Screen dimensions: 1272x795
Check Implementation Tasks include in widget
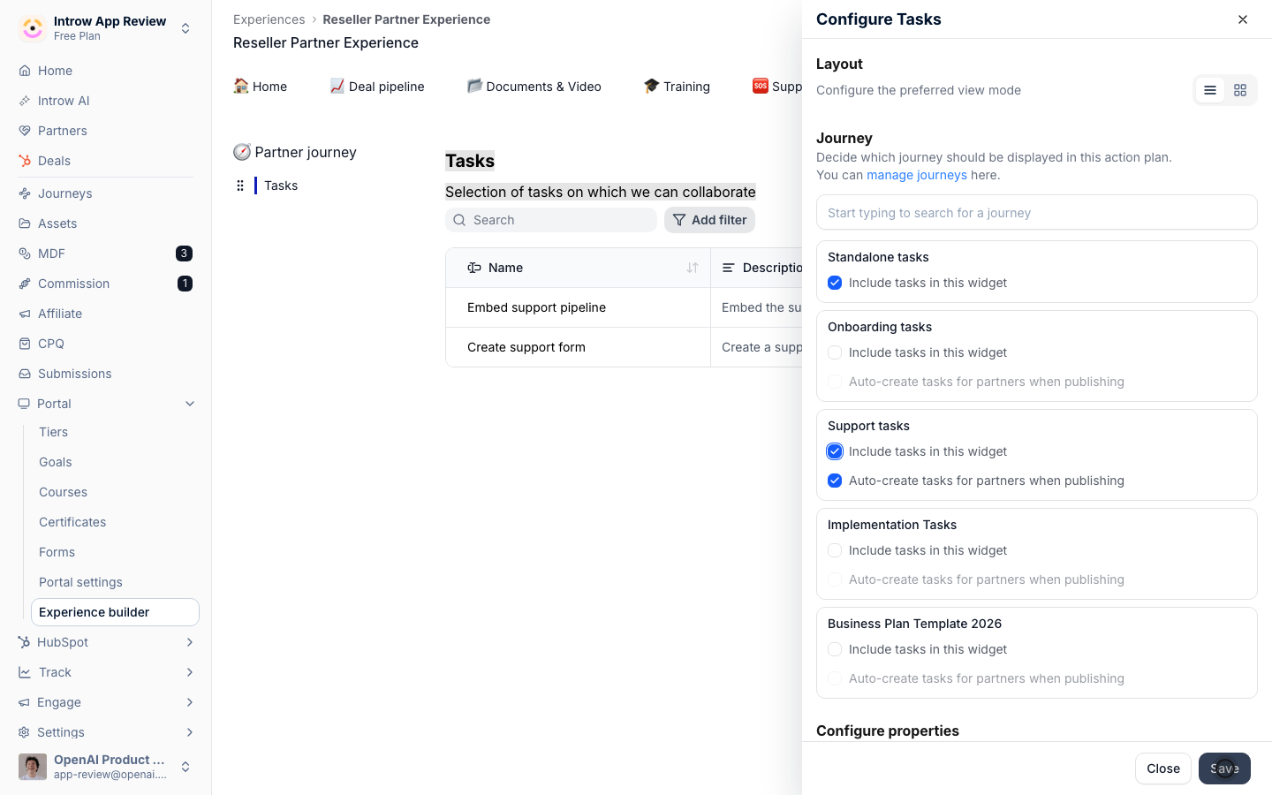[835, 550]
